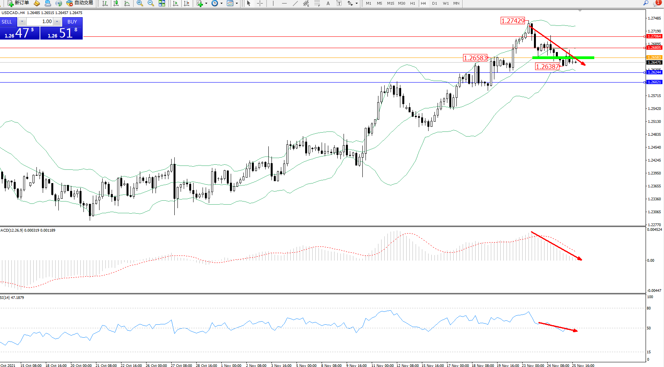Toggle the chart shift icon
Screen dimensions: 664x367
pyautogui.click(x=186, y=3)
